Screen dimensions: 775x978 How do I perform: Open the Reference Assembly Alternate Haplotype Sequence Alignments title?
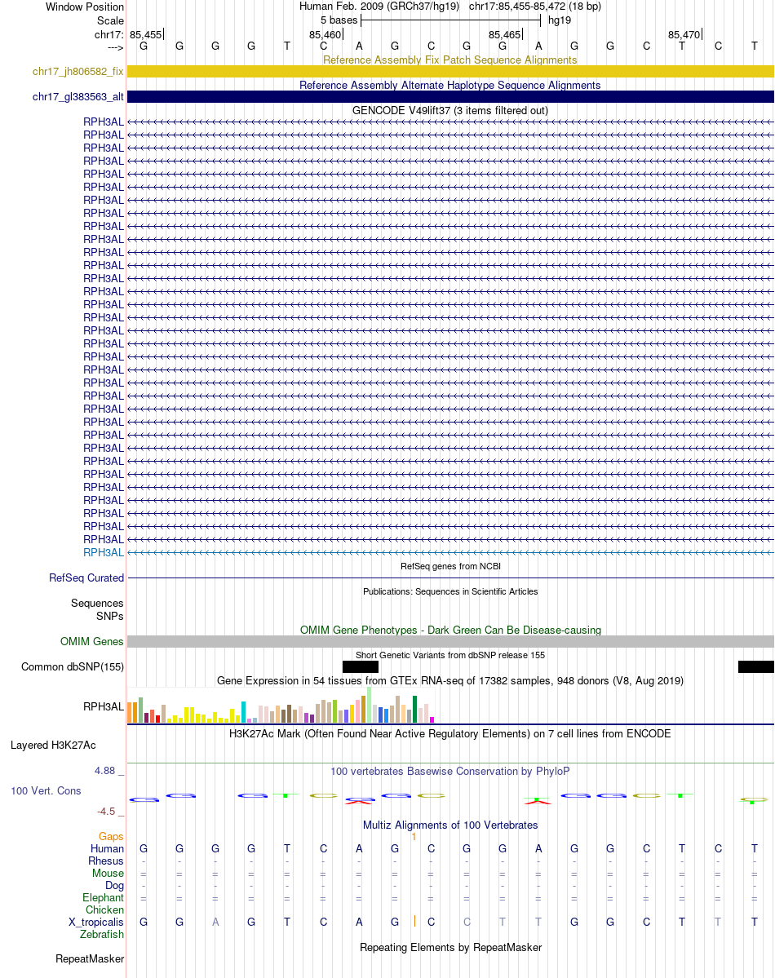[x=449, y=85]
